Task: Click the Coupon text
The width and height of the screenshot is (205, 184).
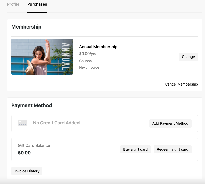Action: pos(85,61)
